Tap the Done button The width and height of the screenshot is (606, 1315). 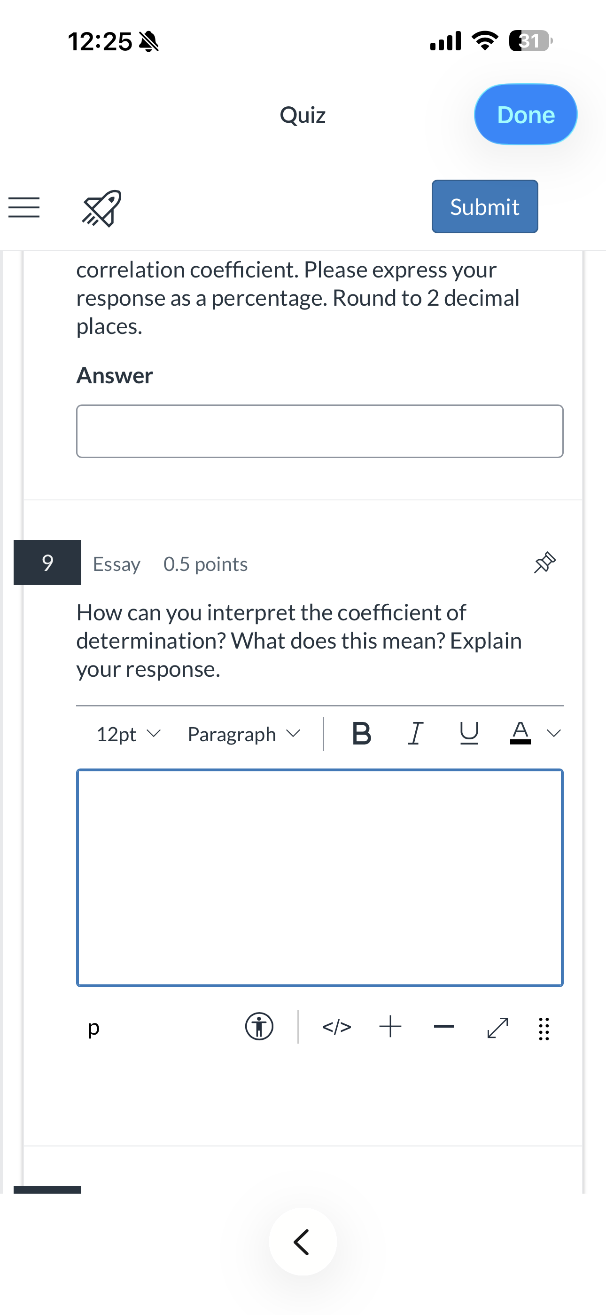coord(525,114)
